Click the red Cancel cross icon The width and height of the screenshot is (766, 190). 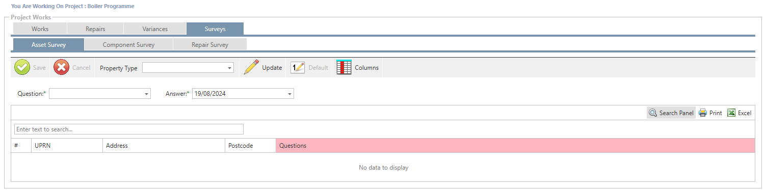[x=62, y=67]
